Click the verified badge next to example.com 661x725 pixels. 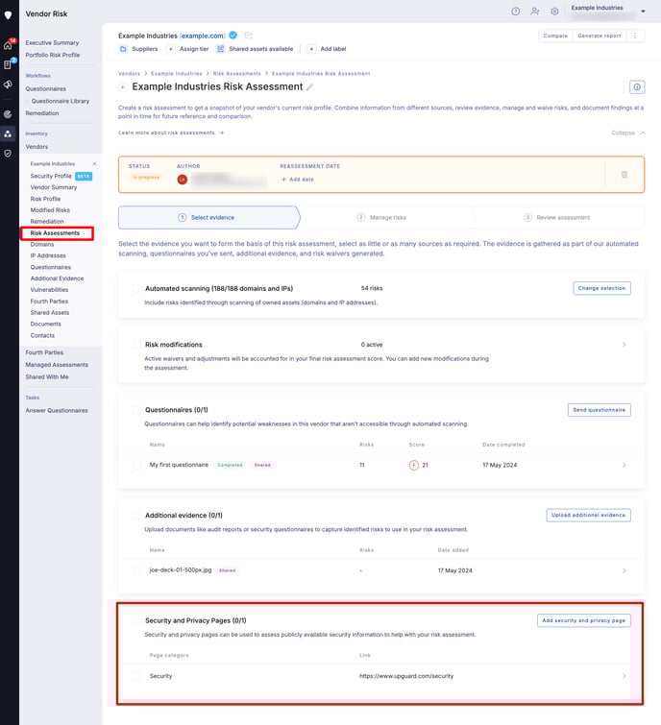(233, 36)
